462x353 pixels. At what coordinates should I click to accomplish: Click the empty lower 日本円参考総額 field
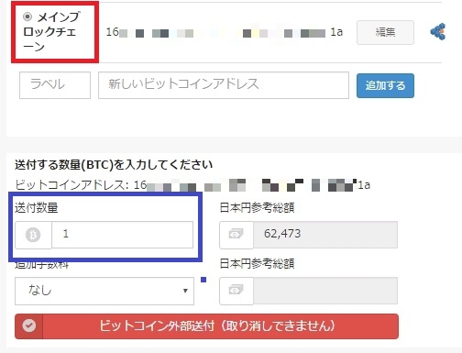pyautogui.click(x=325, y=291)
